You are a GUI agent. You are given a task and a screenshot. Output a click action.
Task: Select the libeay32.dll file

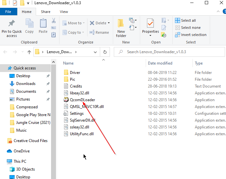[x=79, y=93]
